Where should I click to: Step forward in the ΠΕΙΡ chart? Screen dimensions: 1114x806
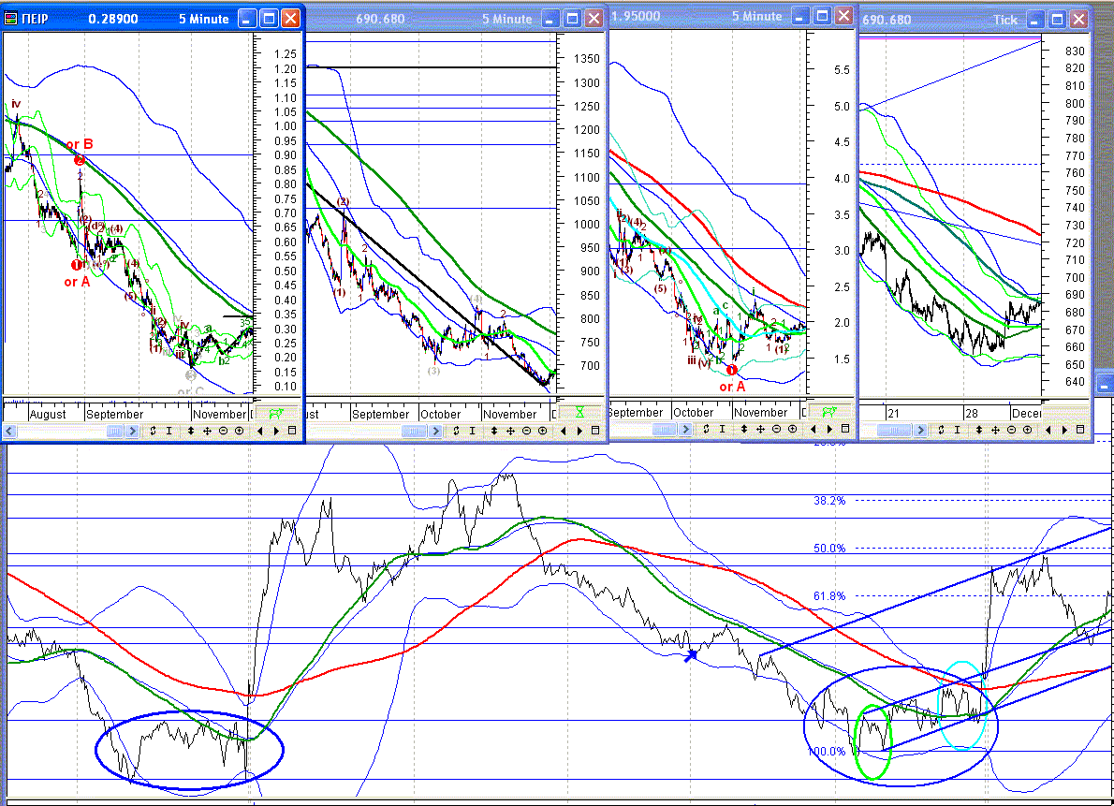click(x=276, y=431)
